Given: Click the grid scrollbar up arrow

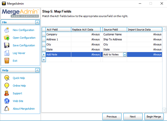Looking at the screenshot, I should point(164,29).
